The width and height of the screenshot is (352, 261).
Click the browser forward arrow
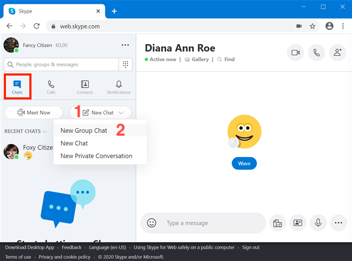click(x=23, y=26)
